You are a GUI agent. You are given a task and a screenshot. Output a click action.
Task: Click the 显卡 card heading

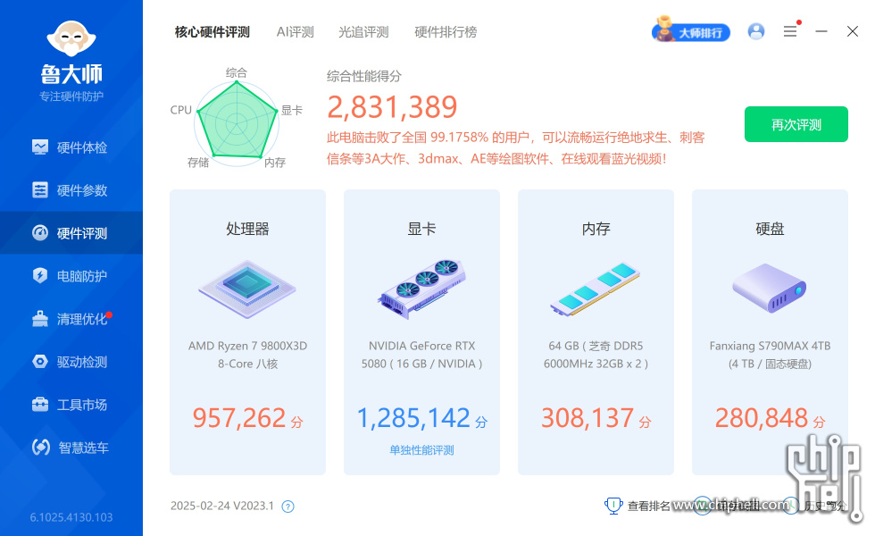click(421, 229)
